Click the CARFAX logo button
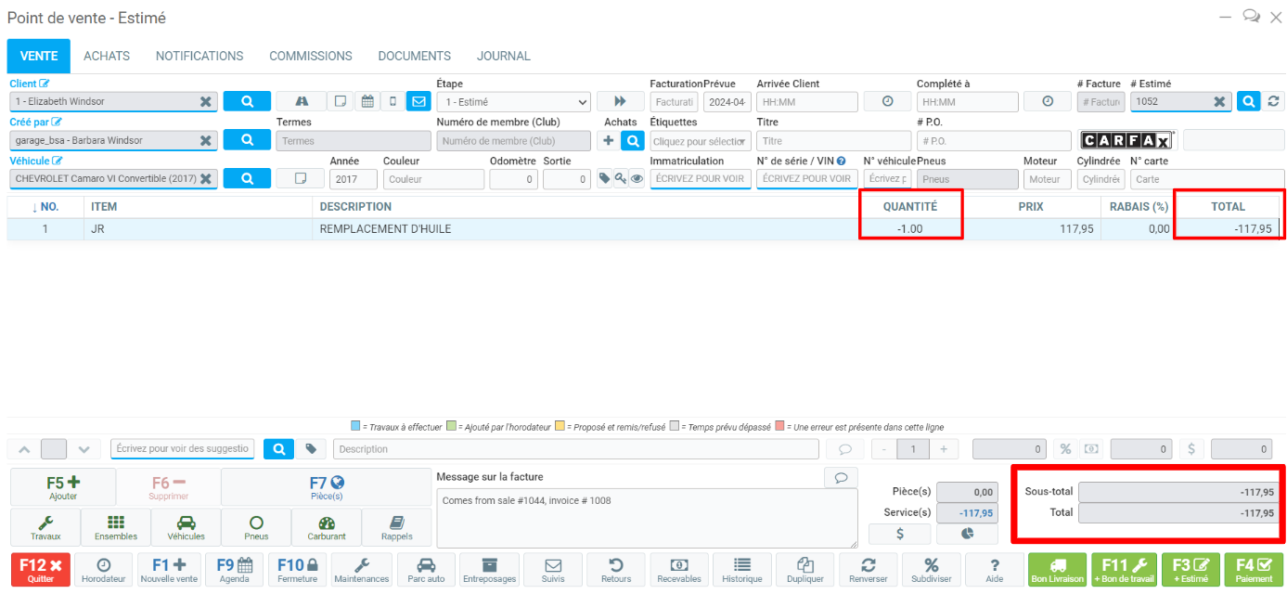Viewport: 1287px width, 594px height. click(x=1127, y=140)
